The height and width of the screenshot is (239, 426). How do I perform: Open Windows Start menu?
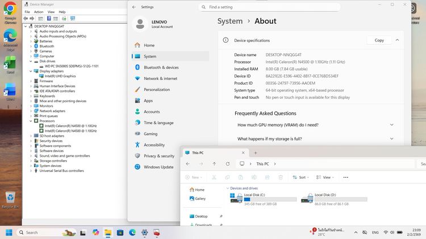tap(9, 233)
